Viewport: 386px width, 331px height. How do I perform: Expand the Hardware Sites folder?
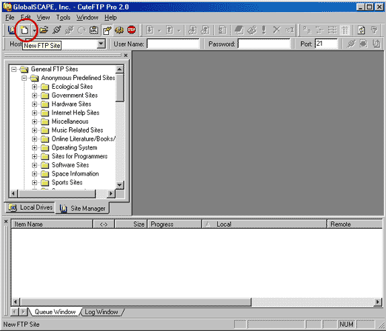click(34, 104)
